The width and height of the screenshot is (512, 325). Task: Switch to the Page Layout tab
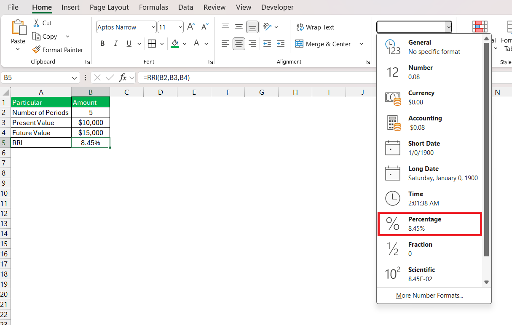[109, 7]
